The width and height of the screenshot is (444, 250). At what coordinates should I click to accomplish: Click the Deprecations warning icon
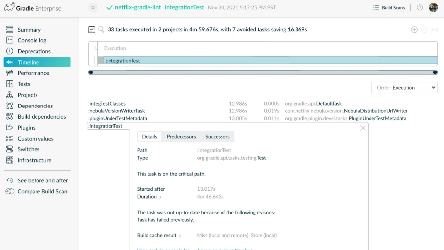pyautogui.click(x=10, y=51)
